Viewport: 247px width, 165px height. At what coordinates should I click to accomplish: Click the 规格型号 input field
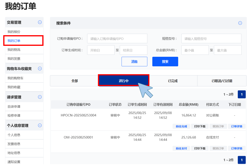coord(212,39)
